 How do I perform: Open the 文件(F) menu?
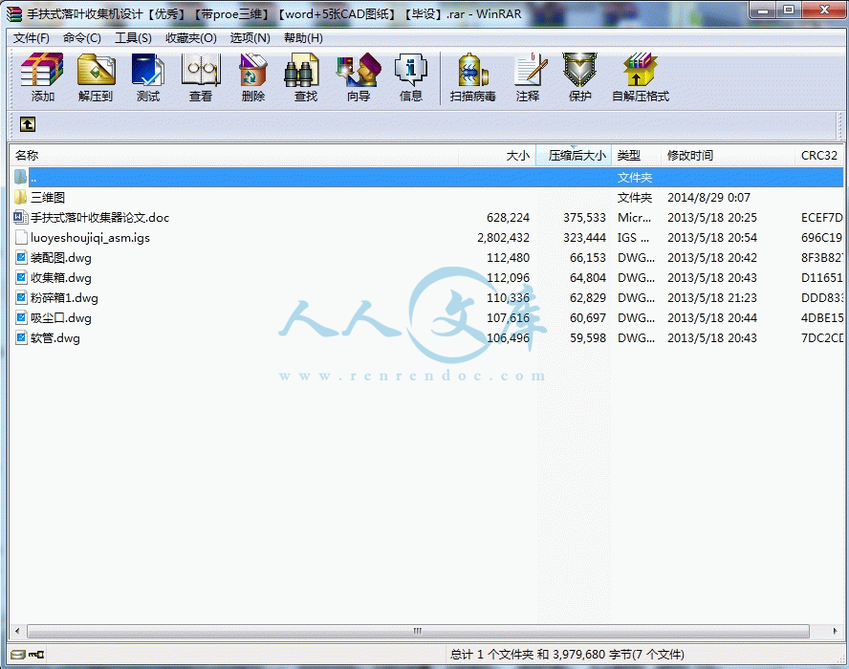pos(32,38)
